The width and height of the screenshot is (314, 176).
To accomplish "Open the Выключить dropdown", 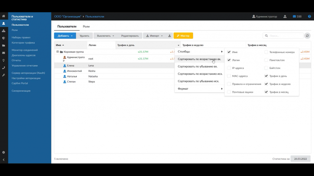I will click(x=105, y=36).
